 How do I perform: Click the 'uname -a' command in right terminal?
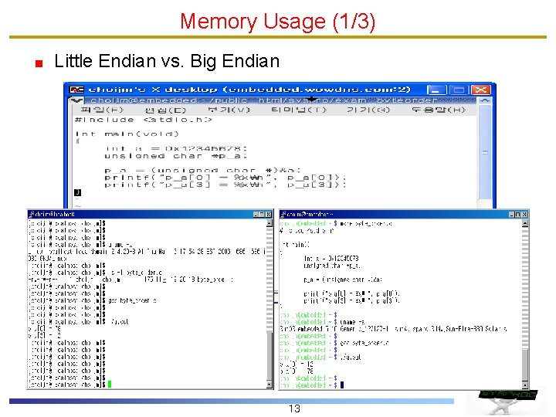(351, 322)
